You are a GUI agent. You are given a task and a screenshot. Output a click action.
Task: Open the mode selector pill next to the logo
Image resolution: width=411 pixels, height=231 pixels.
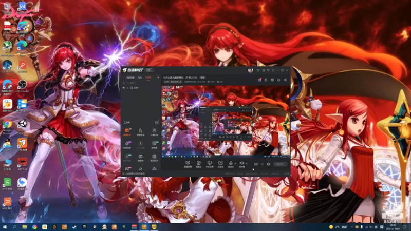(150, 70)
